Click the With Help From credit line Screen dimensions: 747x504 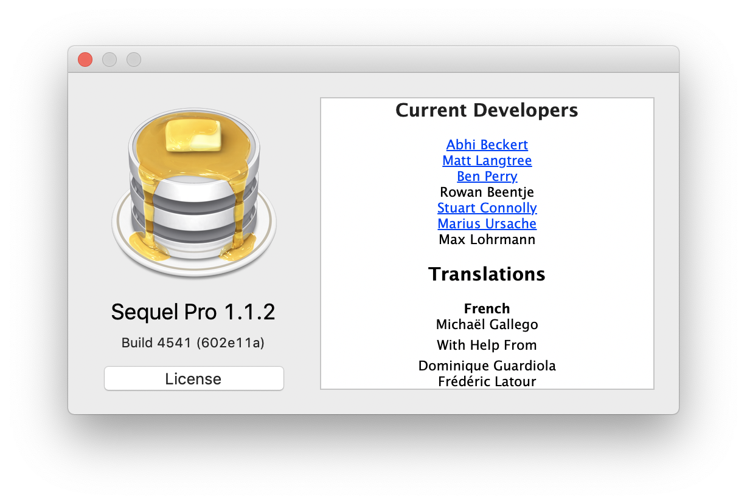click(487, 345)
